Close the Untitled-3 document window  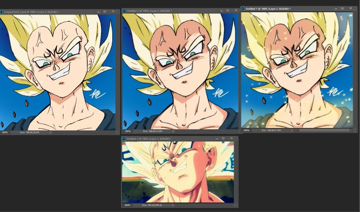[231, 138]
